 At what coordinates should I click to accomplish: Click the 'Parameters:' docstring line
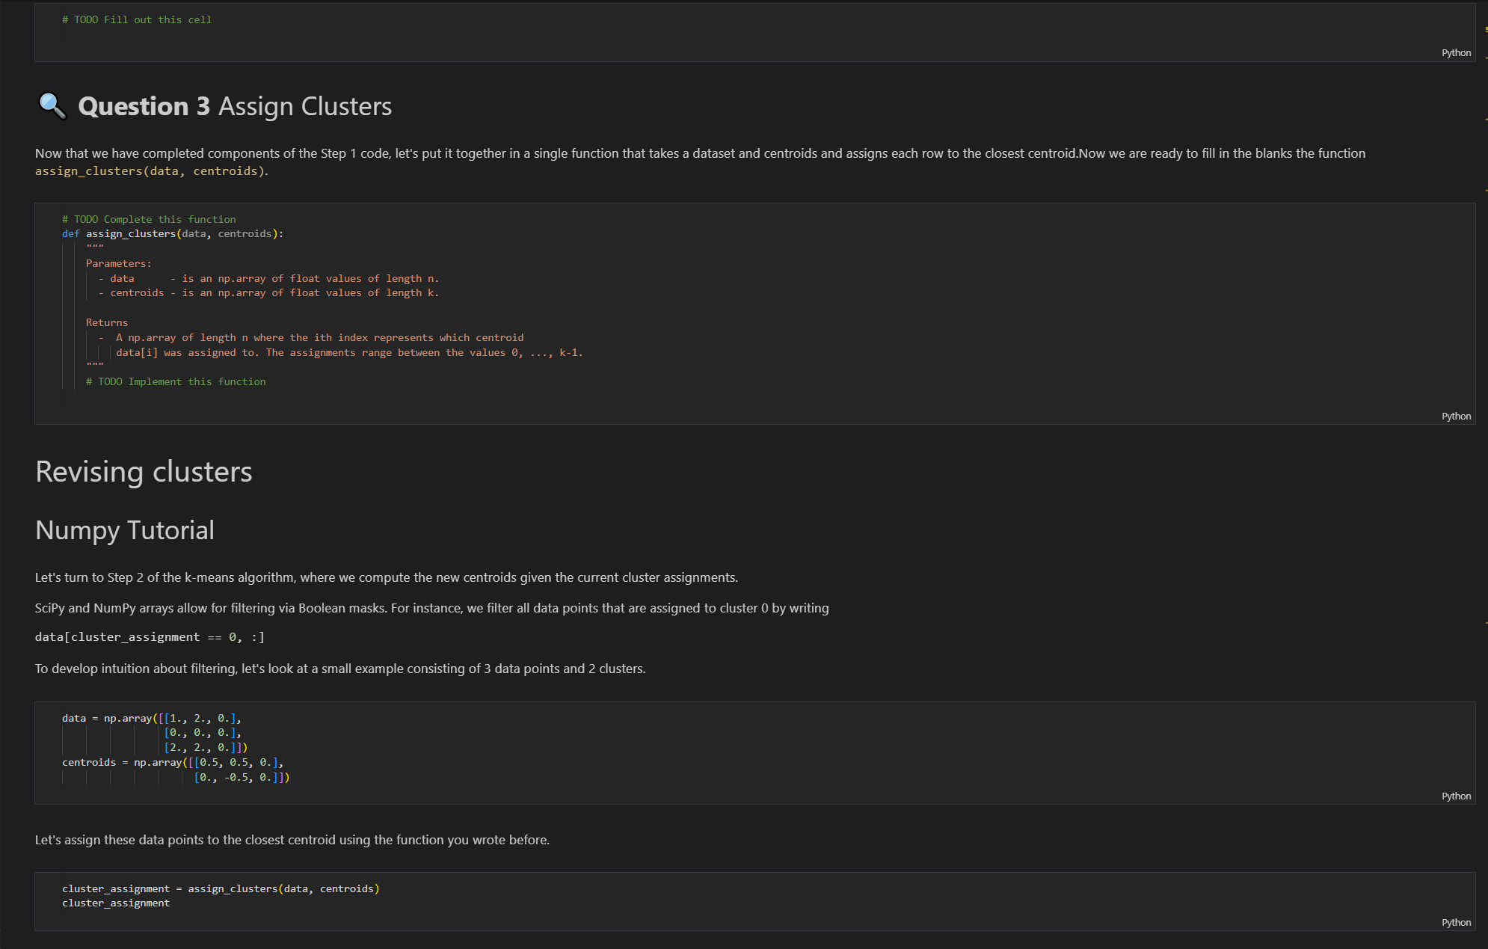coord(118,264)
